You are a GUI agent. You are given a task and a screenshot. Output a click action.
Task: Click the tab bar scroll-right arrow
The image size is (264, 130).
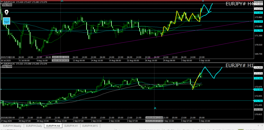(262, 126)
